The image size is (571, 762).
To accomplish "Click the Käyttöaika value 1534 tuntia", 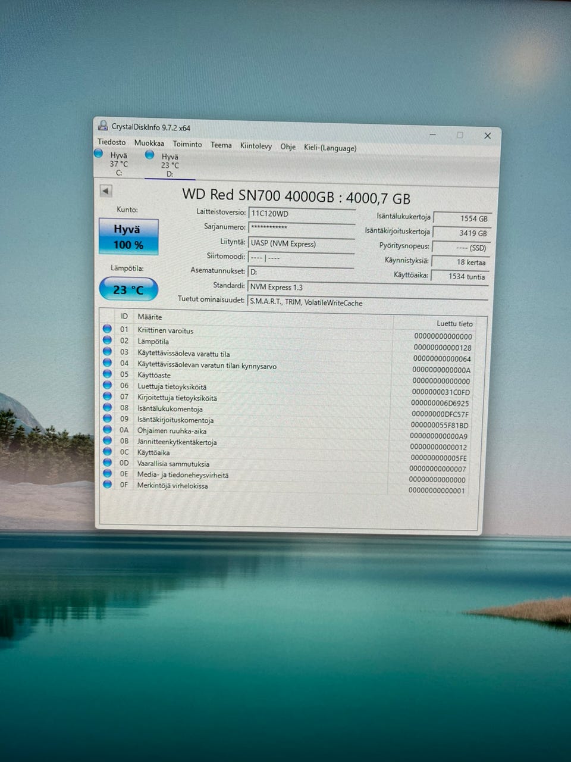I will [x=459, y=276].
